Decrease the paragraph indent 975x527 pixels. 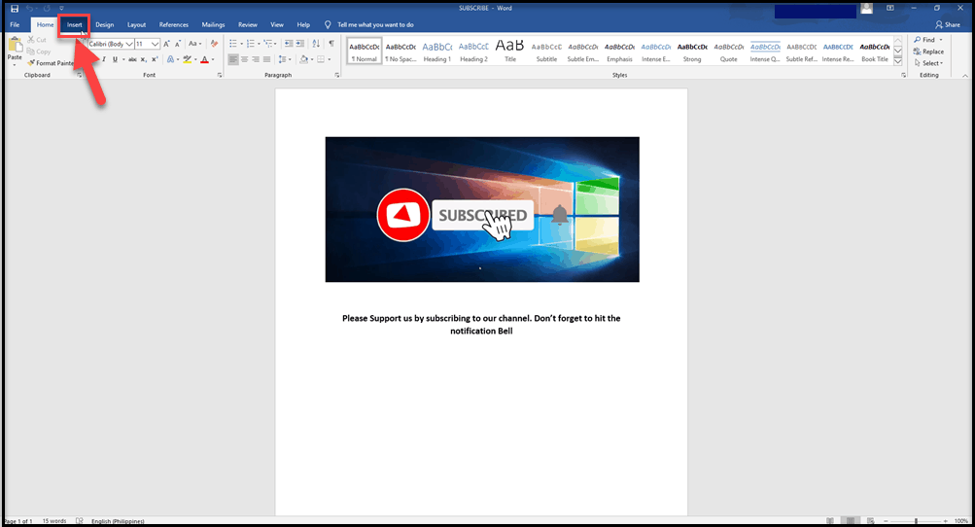point(288,44)
